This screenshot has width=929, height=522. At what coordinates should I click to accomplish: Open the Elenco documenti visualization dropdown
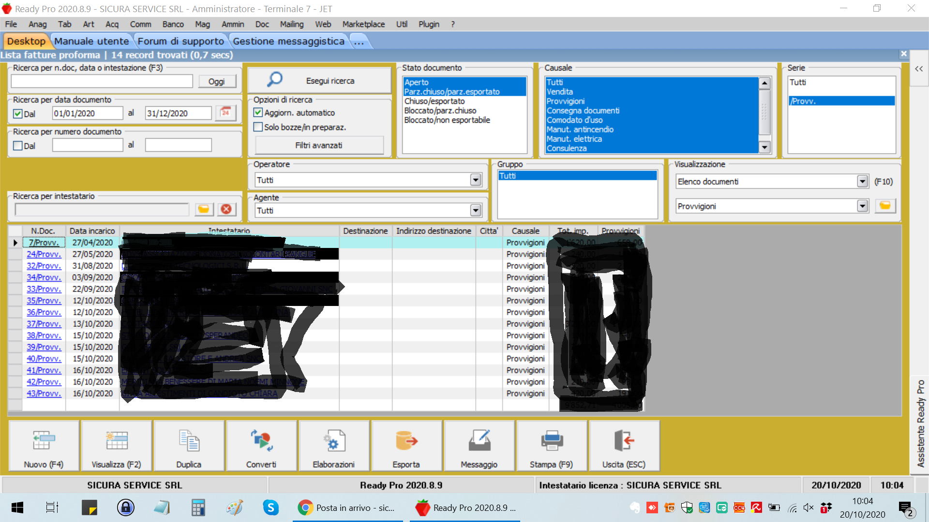(x=862, y=181)
